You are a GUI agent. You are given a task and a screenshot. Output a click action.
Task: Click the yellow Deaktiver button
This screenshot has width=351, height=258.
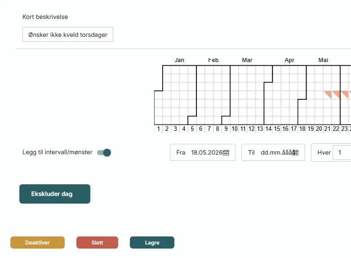coord(37,243)
